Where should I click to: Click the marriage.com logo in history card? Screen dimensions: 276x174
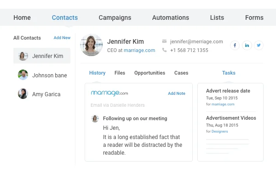click(109, 93)
